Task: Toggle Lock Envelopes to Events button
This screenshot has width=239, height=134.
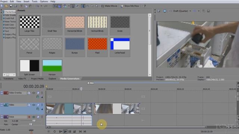Action: tap(73, 6)
